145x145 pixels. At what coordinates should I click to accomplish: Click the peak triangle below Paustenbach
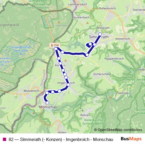click(x=88, y=23)
